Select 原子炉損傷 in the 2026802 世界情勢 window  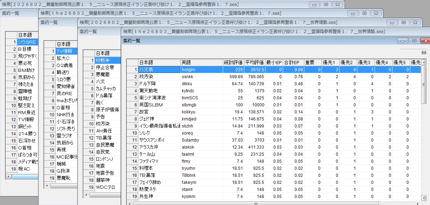[x=107, y=110]
